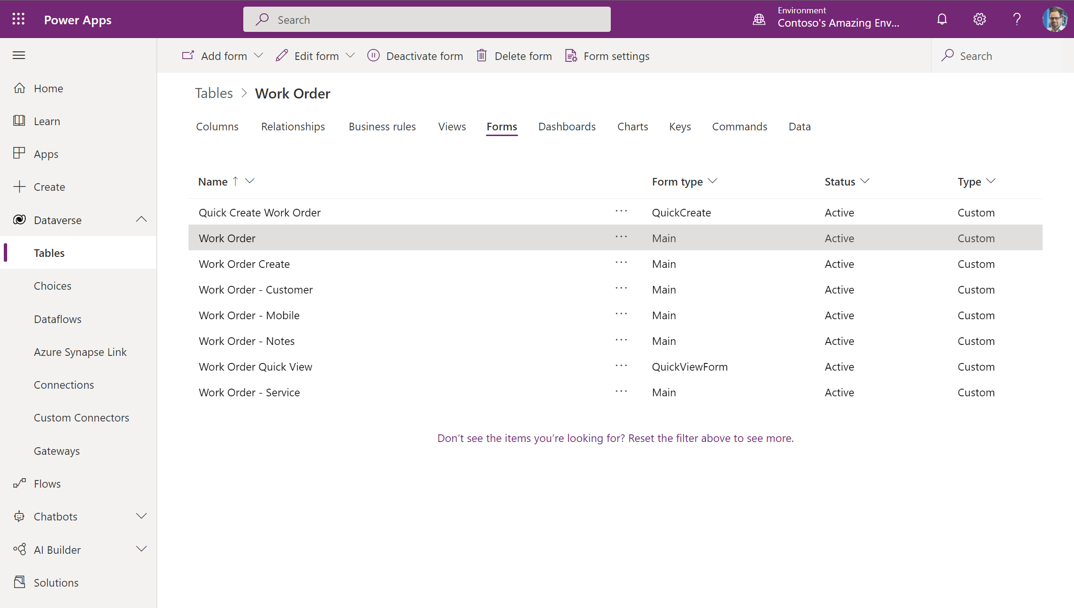This screenshot has height=608, width=1074.
Task: Collapse the Dataverse section chevron
Action: (141, 219)
